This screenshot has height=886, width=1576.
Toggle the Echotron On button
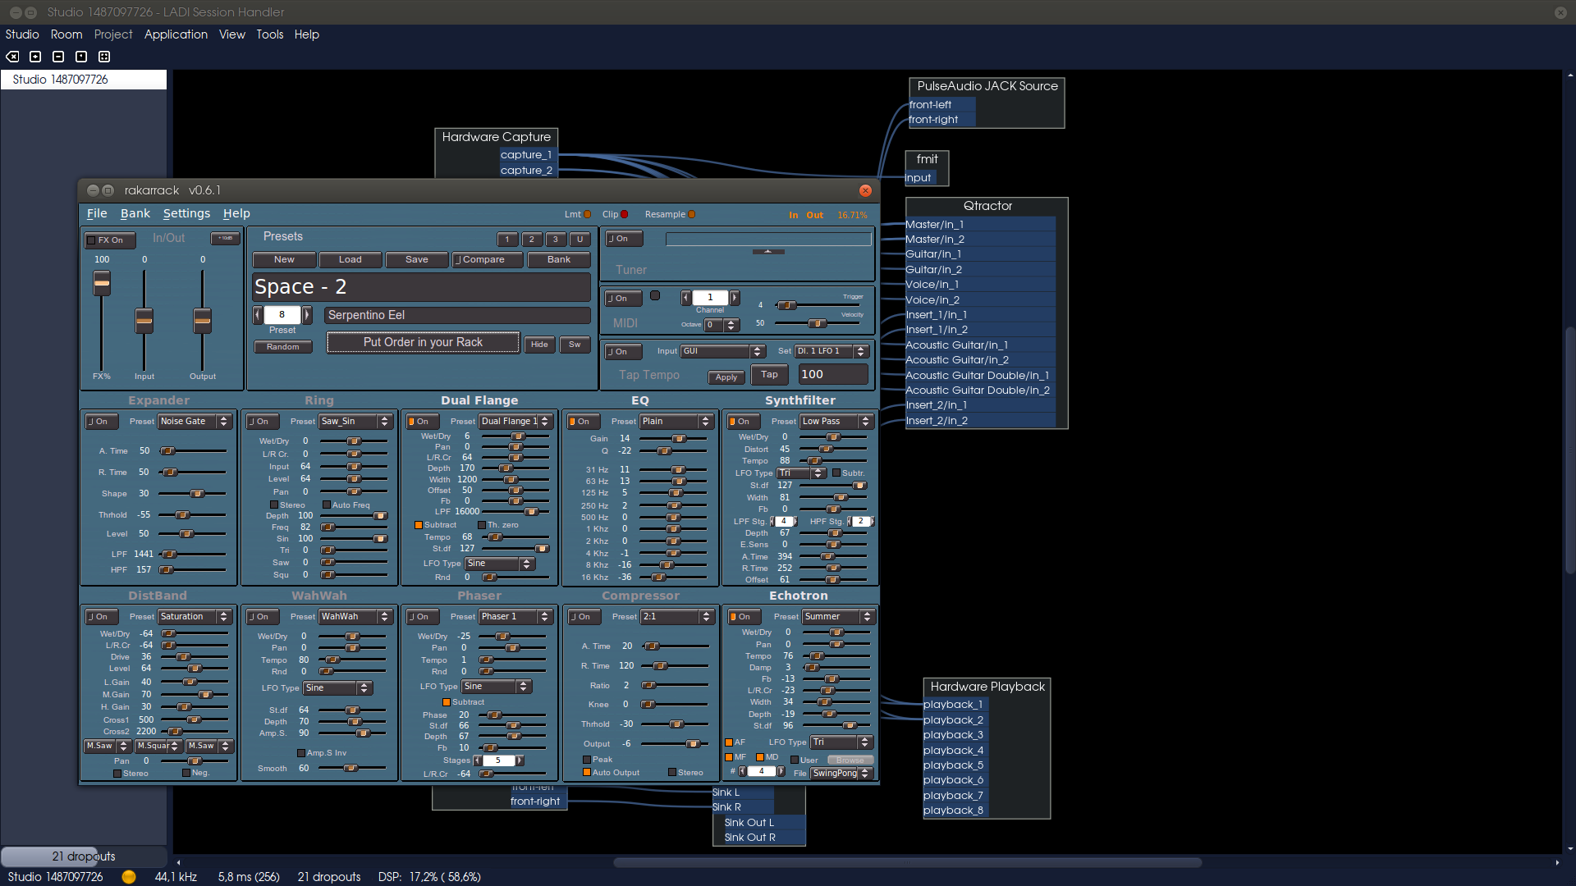pyautogui.click(x=744, y=617)
